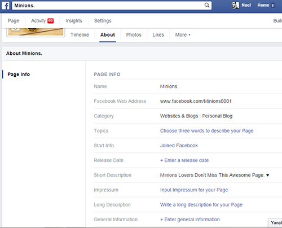
Task: Open the Likes tab
Action: tap(158, 35)
